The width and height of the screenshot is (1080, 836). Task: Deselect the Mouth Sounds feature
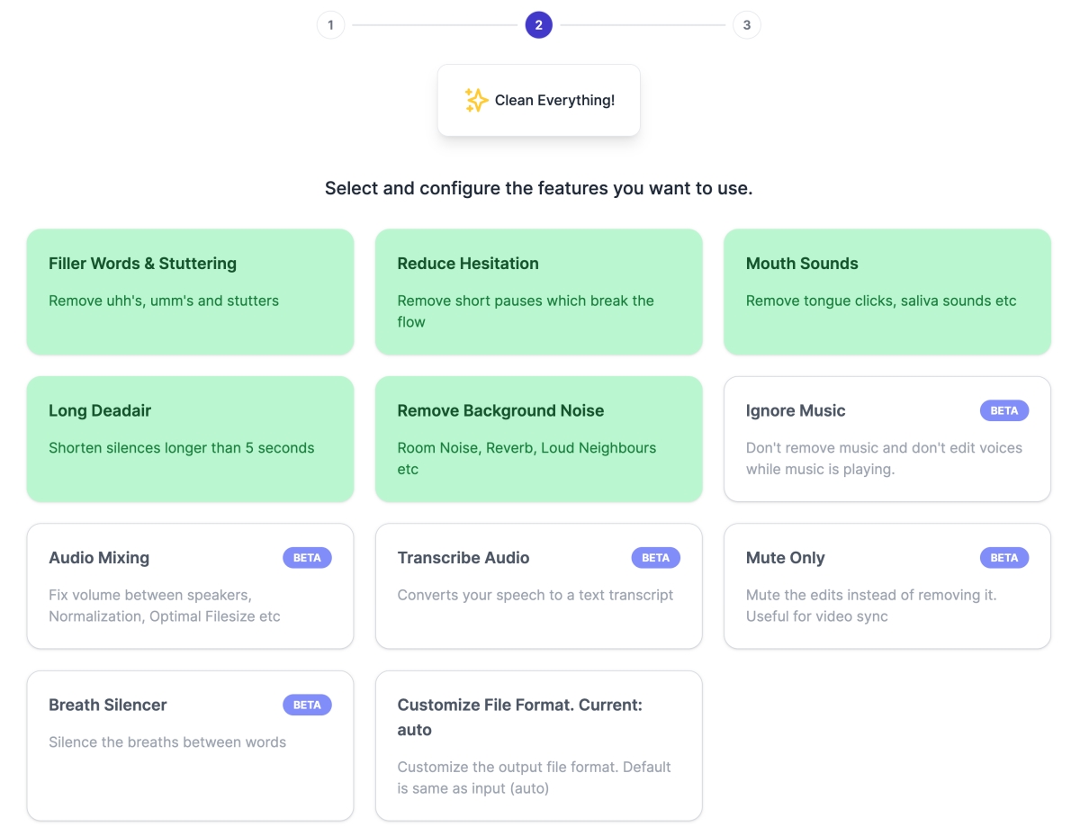click(x=886, y=291)
